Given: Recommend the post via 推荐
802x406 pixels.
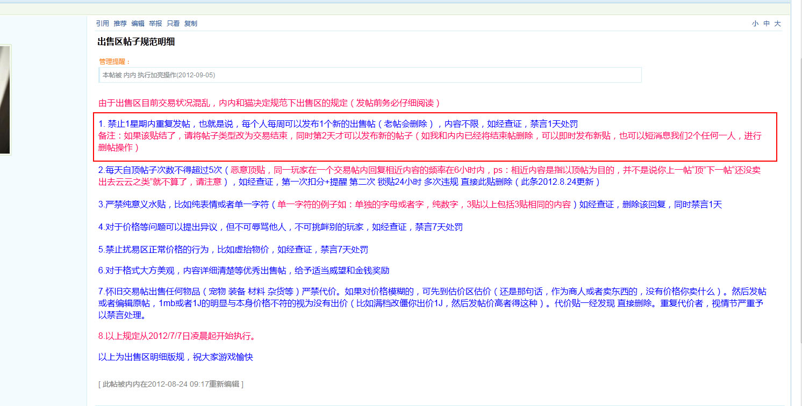Looking at the screenshot, I should [120, 24].
